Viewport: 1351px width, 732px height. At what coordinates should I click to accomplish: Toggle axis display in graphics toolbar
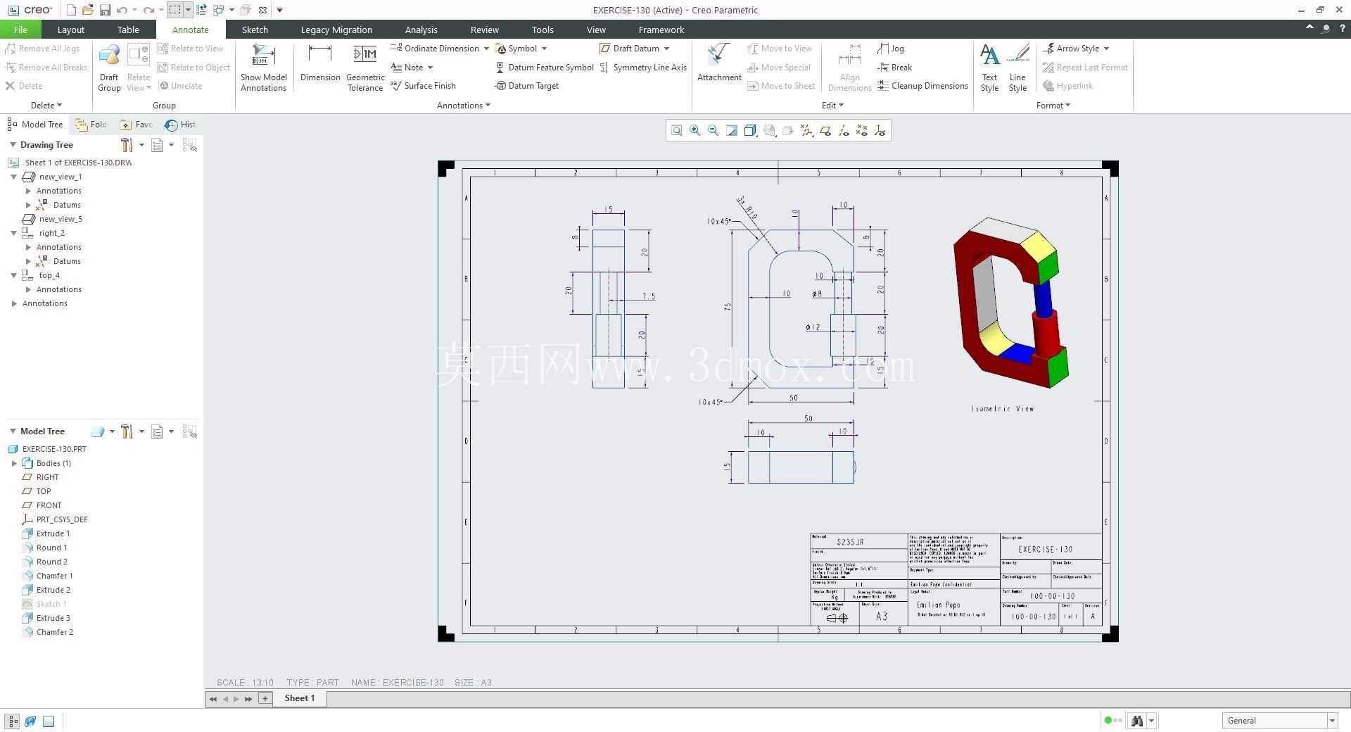point(844,130)
